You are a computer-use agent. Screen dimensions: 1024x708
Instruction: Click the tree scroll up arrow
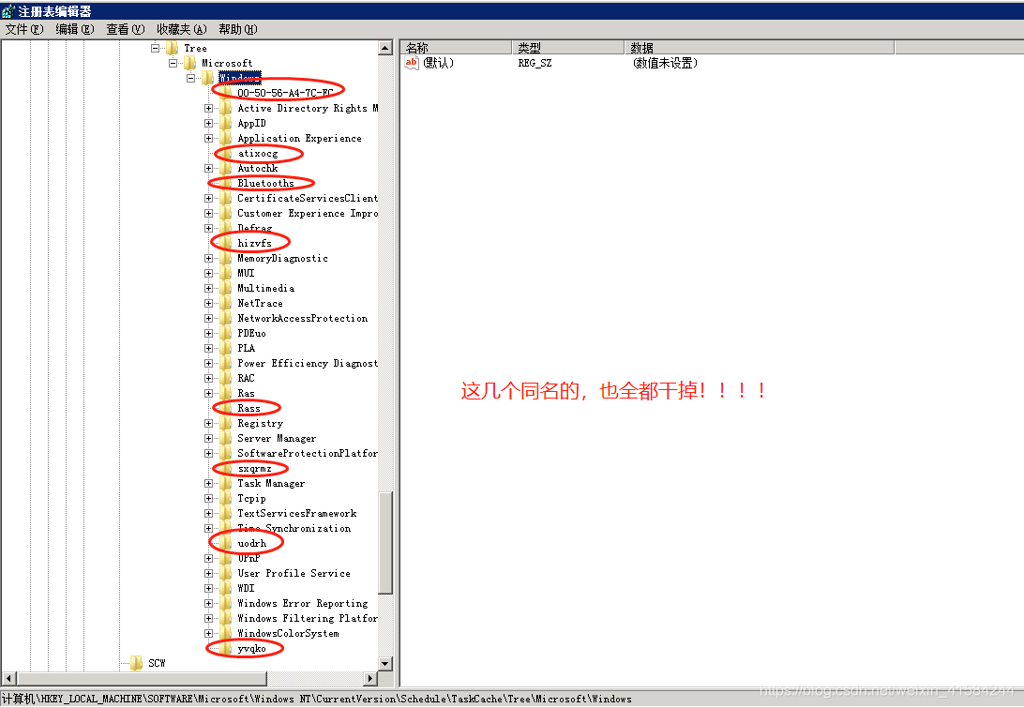[385, 48]
